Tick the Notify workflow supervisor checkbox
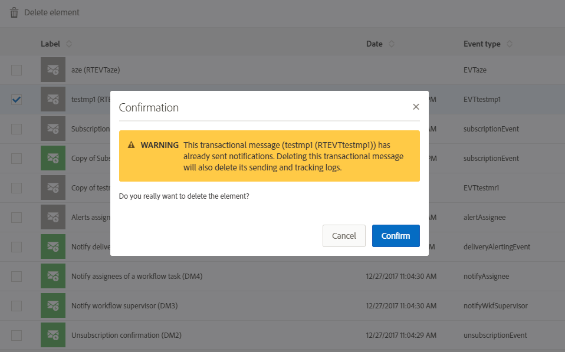Image resolution: width=565 pixels, height=352 pixels. 17,306
